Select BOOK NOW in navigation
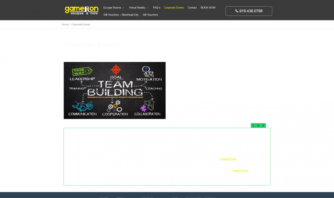 coord(208,7)
